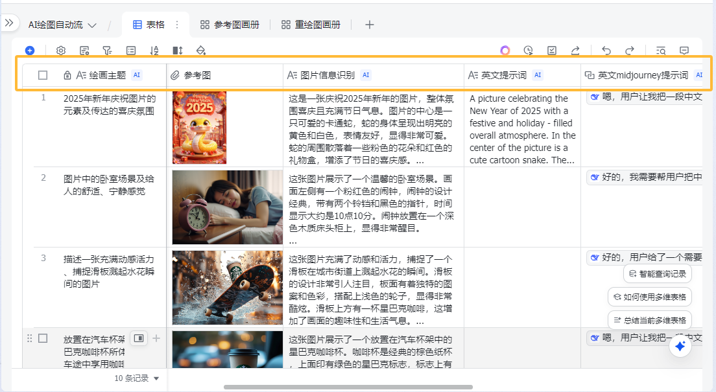
Task: Open the A-Z sort tool
Action: (154, 51)
